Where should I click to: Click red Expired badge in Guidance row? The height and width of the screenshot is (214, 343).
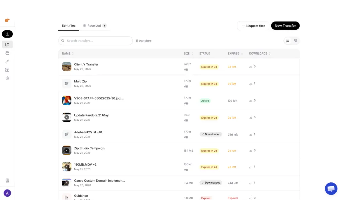[x=206, y=198]
